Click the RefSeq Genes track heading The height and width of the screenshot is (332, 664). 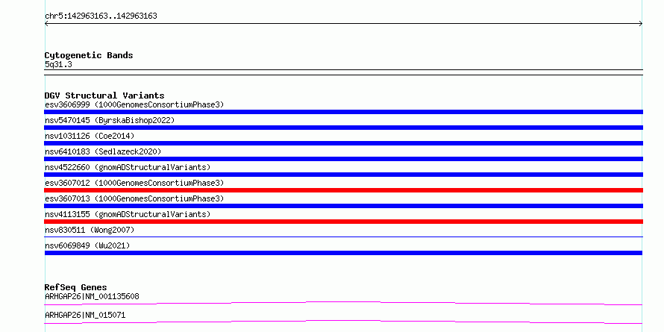[76, 287]
